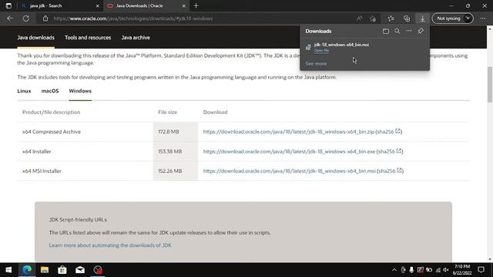Open Microsoft Edge from taskbar
This screenshot has height=277, width=493.
pos(27,270)
